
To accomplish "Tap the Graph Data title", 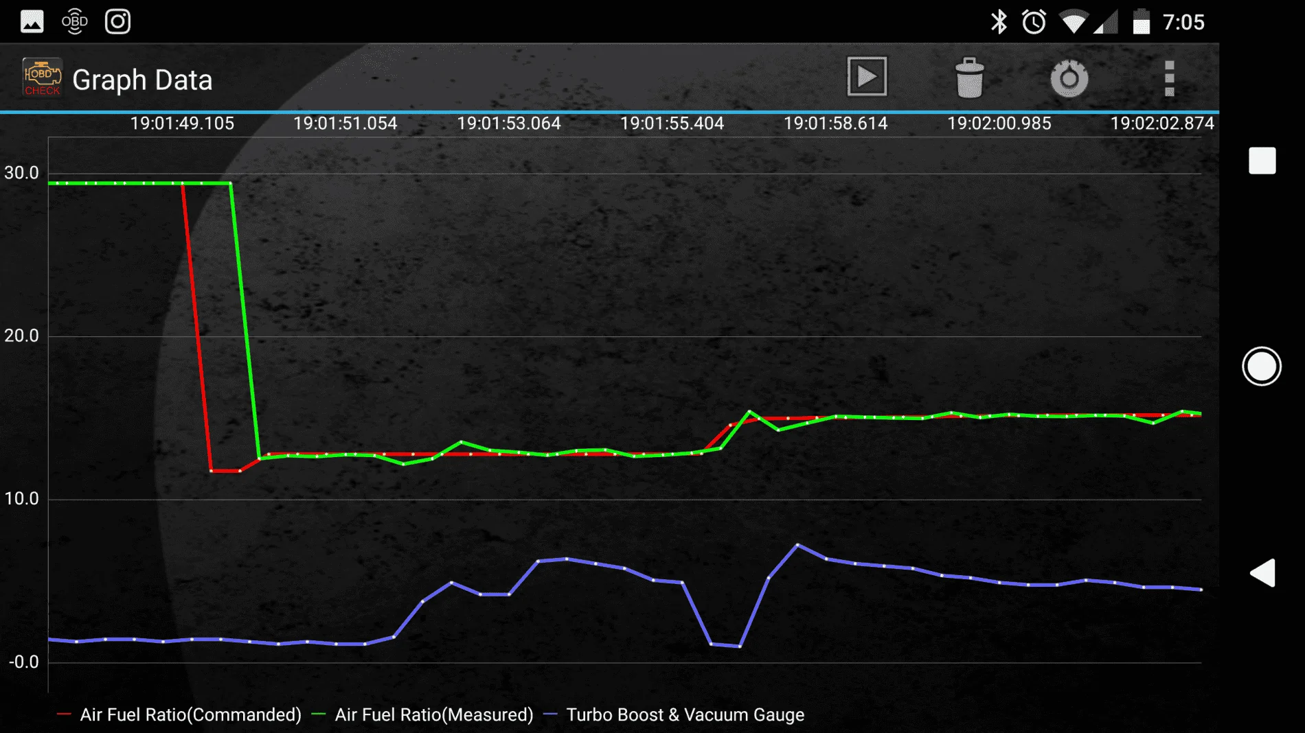I will click(x=142, y=80).
